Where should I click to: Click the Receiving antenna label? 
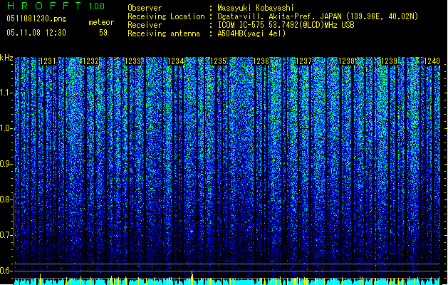[x=164, y=33]
